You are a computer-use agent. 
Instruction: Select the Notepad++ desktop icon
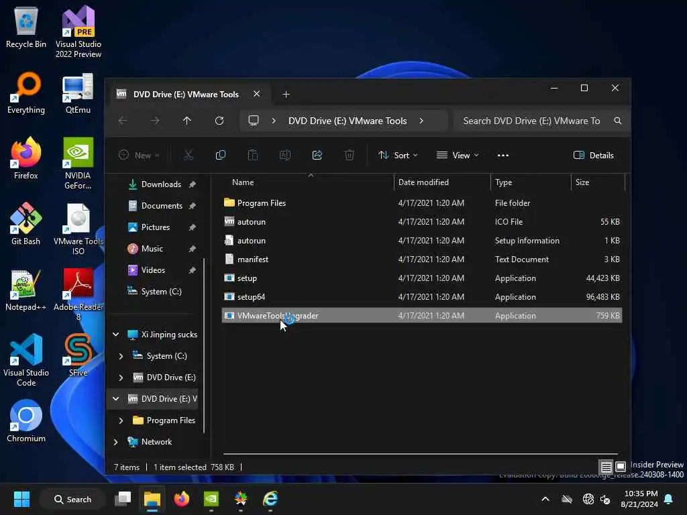26,290
